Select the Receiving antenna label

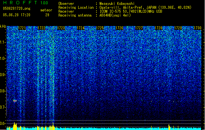[x=75, y=15]
